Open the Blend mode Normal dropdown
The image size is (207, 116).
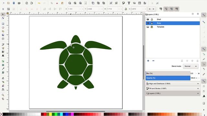click(191, 66)
